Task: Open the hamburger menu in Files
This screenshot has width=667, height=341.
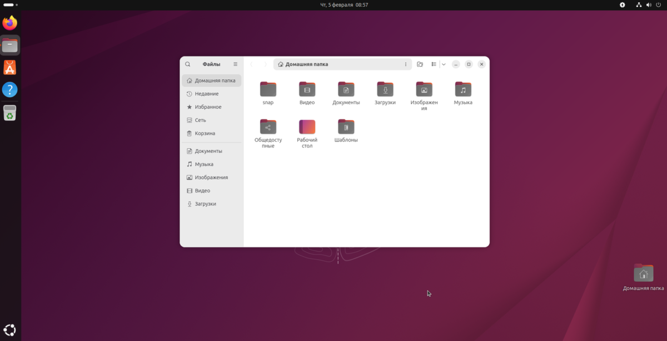Action: pos(235,64)
